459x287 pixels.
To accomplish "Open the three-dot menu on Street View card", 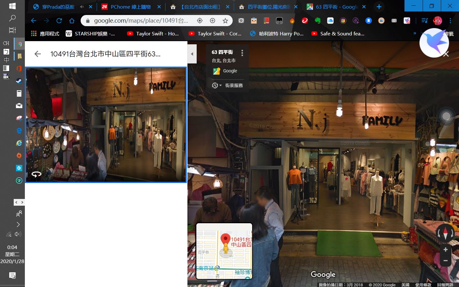I will click(x=242, y=53).
